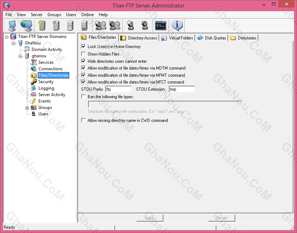Click the ghanou server icon in tree
Image resolution: width=297 pixels, height=233 pixels.
pyautogui.click(x=27, y=56)
